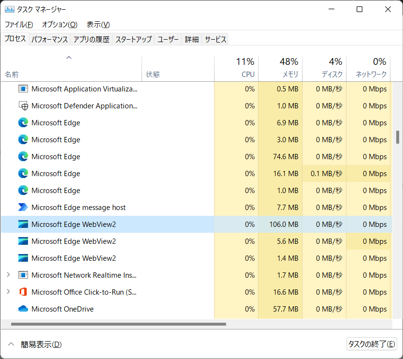Click the Microsoft Defender Application shield icon
Viewport: 403px width, 359px height.
click(23, 106)
